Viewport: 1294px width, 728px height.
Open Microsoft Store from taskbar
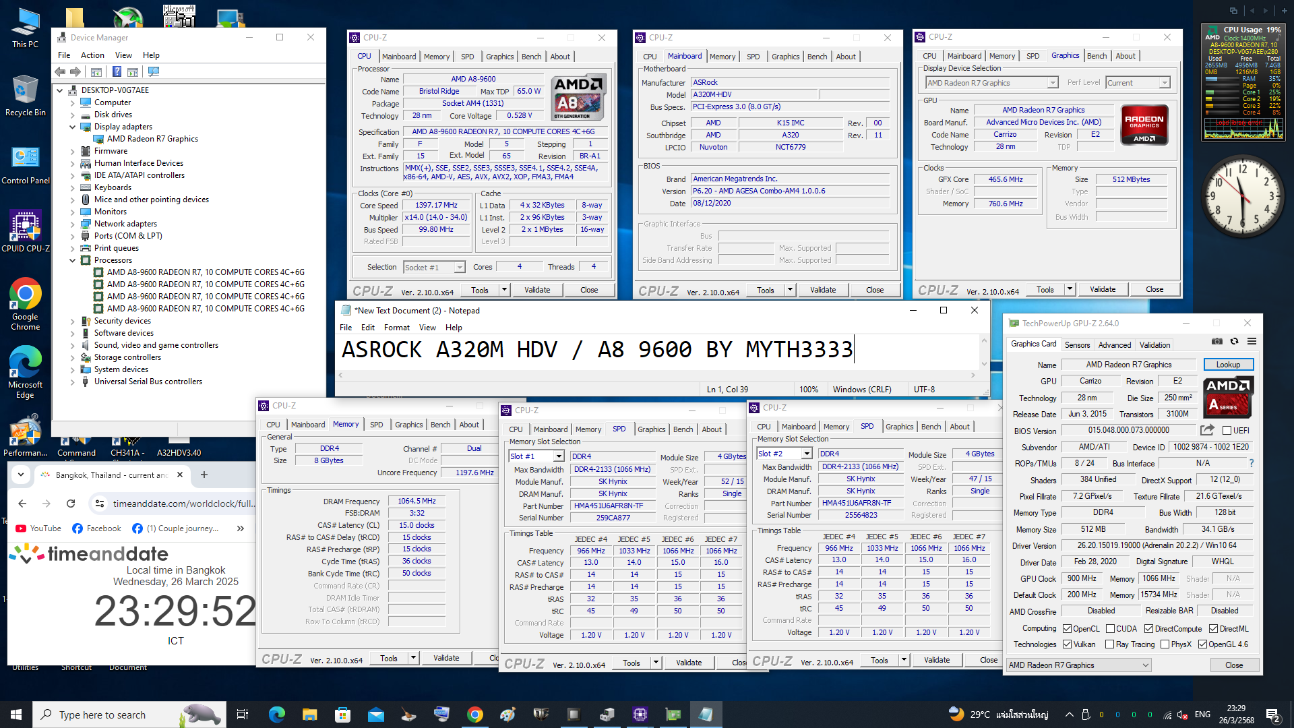343,715
